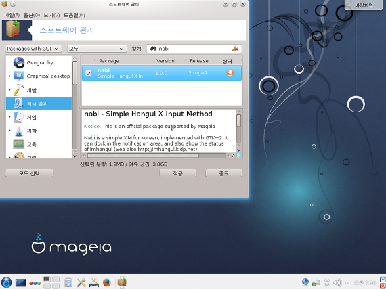Click the 소프트웨어 관리 banner title
The height and width of the screenshot is (289, 386).
click(67, 30)
